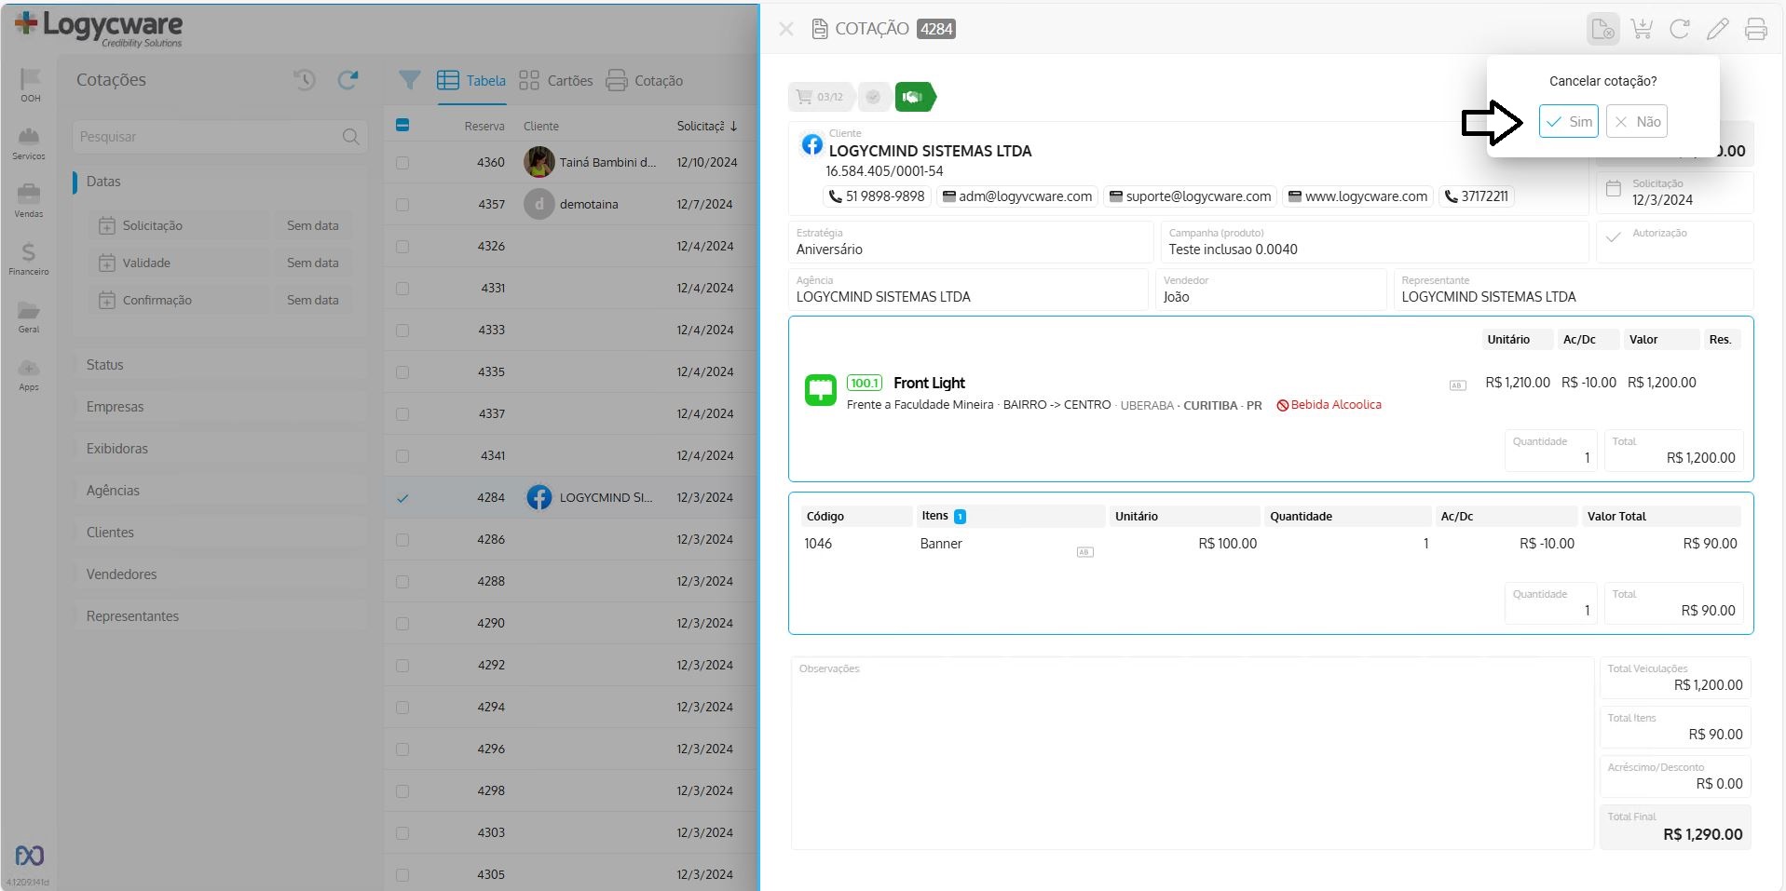Open the Apps sidebar module
The width and height of the screenshot is (1786, 891).
pos(30,373)
